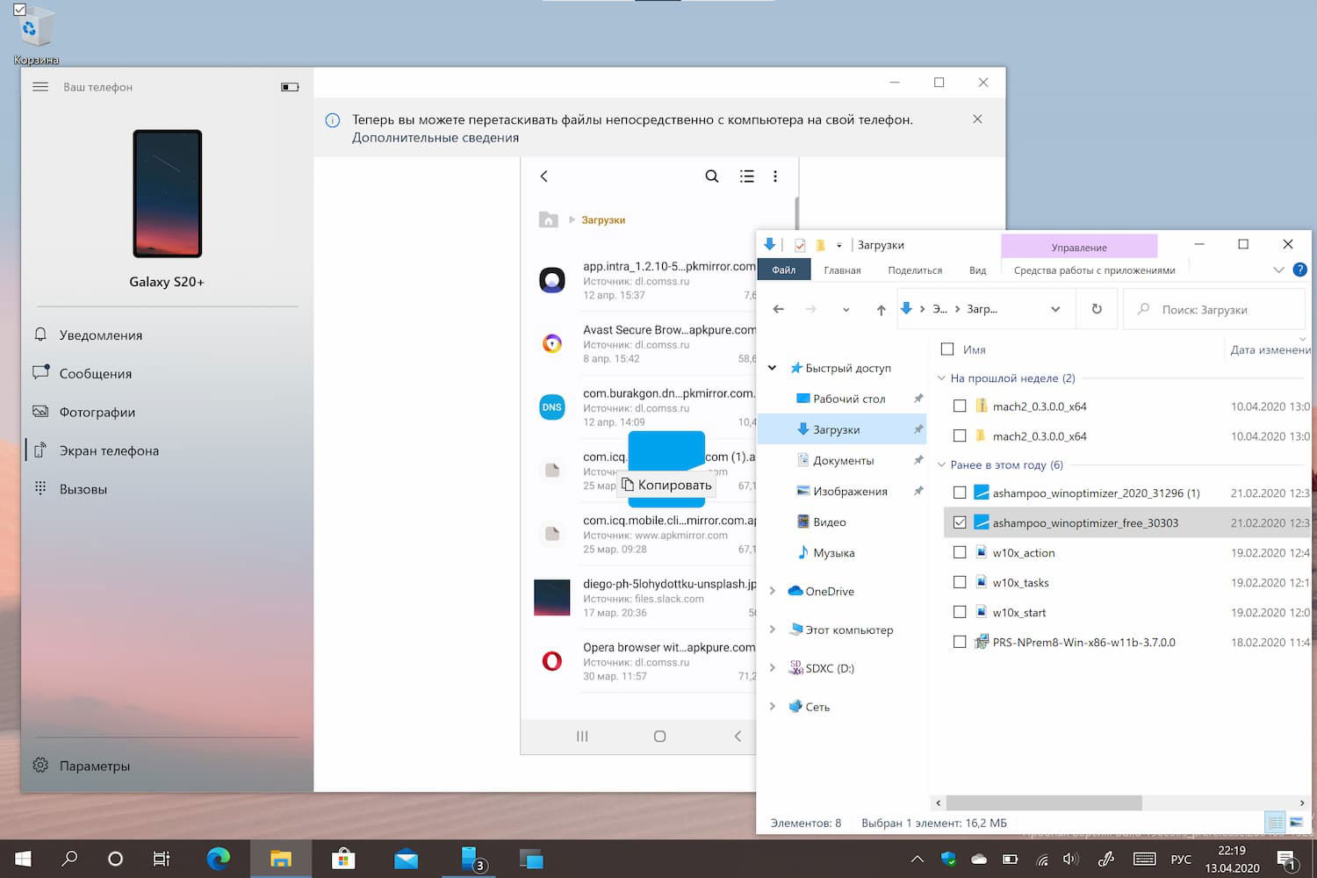
Task: Tap the phone home navigation button
Action: [x=660, y=737]
